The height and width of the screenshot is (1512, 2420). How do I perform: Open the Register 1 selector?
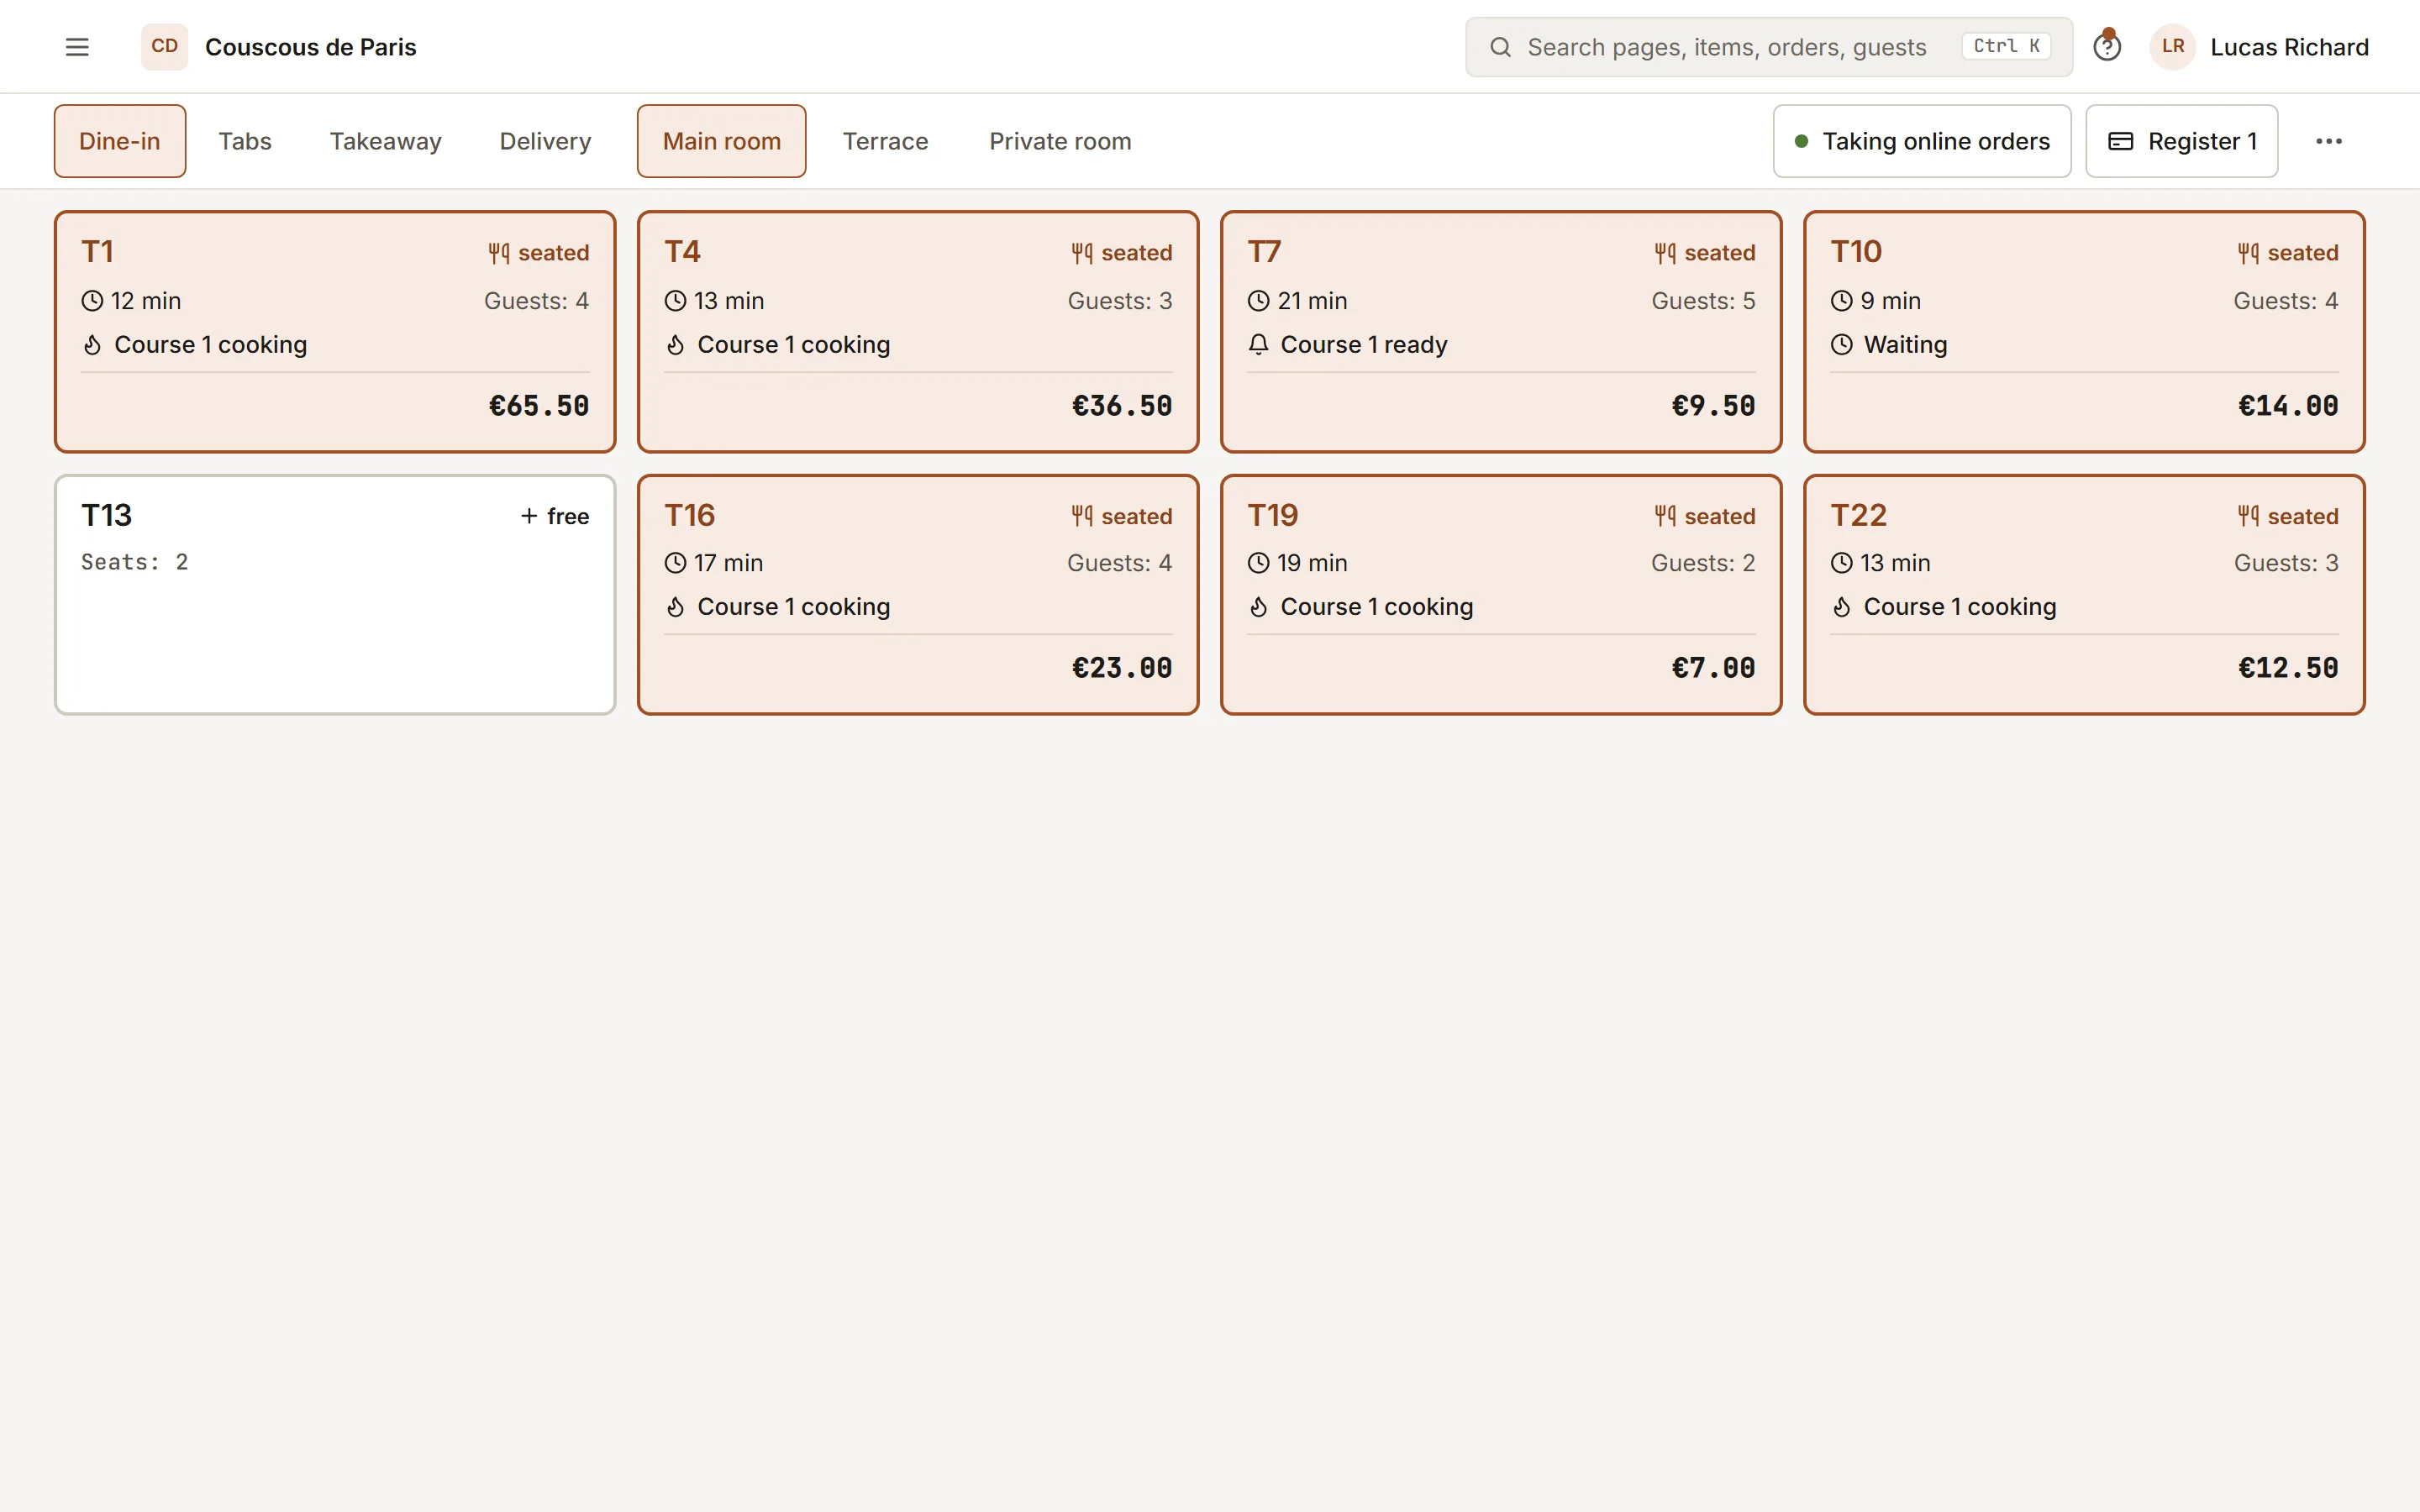tap(2182, 141)
